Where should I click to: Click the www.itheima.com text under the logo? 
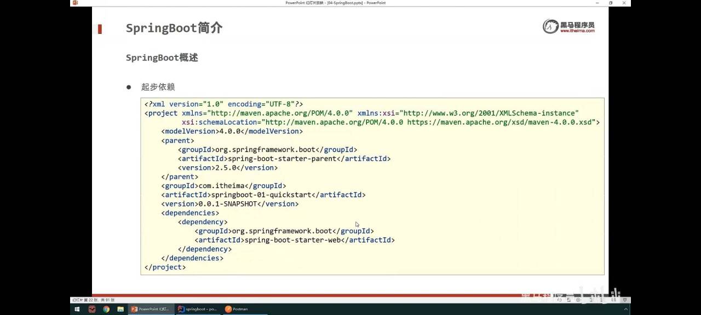577,31
